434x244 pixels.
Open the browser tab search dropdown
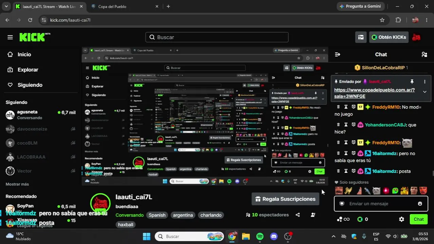click(x=6, y=6)
